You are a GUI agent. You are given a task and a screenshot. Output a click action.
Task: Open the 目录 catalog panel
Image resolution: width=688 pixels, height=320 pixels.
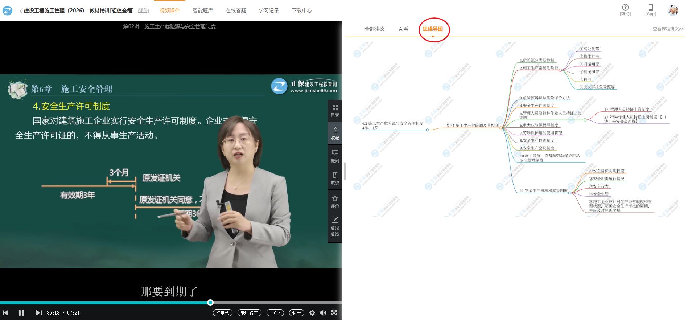[335, 111]
